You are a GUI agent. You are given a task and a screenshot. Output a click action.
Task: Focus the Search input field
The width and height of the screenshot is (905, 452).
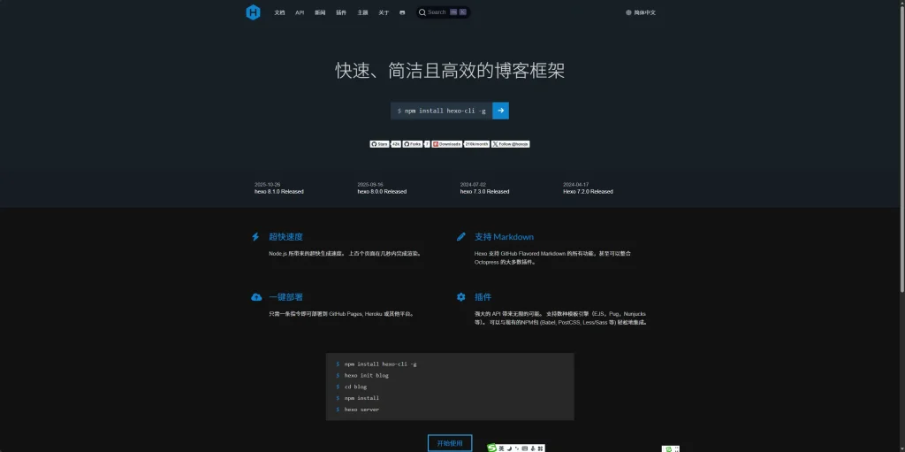coord(444,12)
